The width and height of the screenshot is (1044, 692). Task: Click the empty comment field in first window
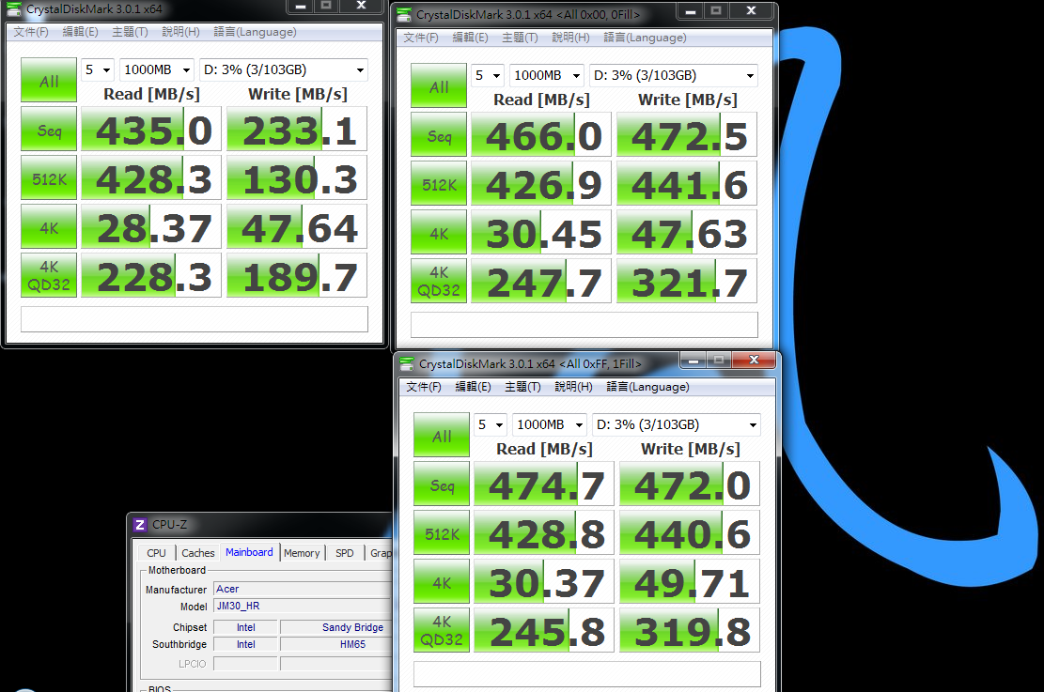pyautogui.click(x=195, y=318)
